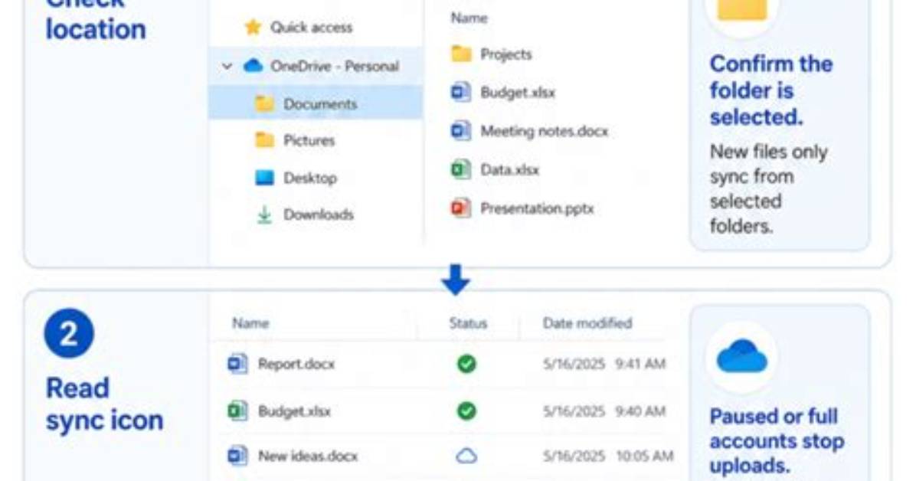
Task: Sort by the Status column header
Action: pos(468,323)
